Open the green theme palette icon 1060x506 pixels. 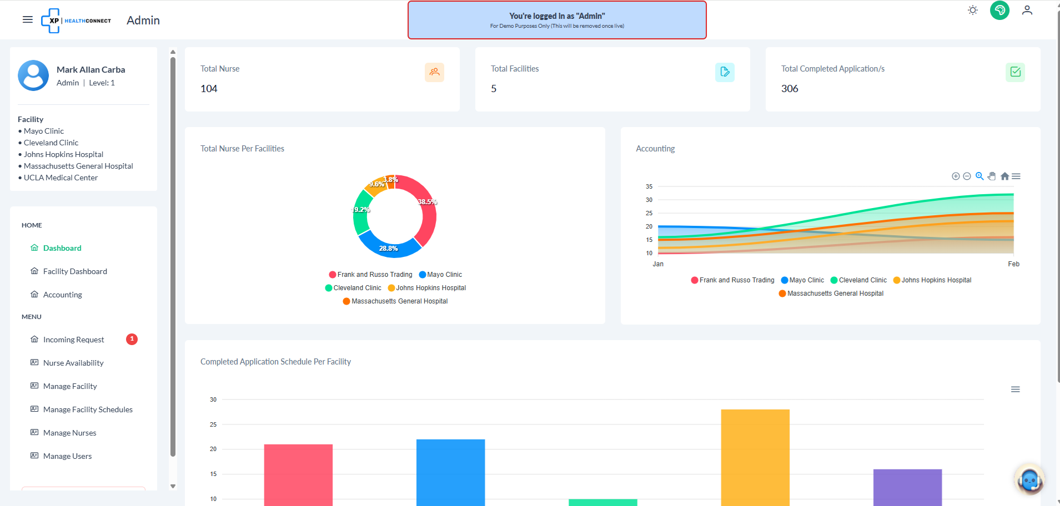click(x=999, y=10)
